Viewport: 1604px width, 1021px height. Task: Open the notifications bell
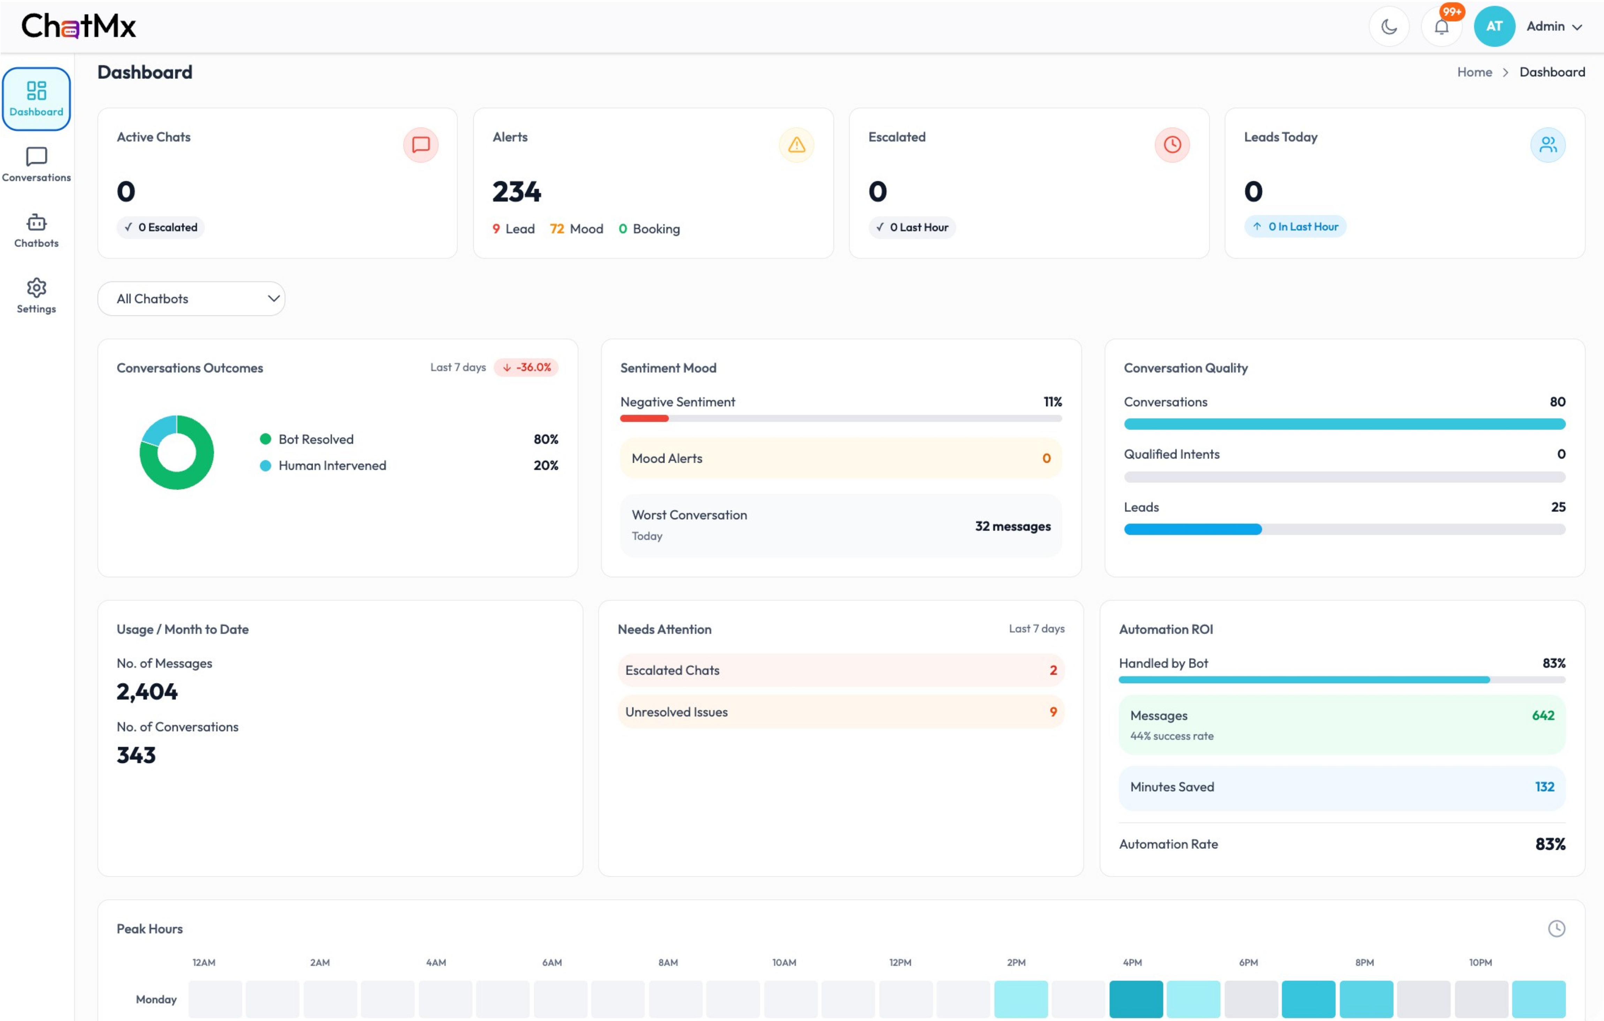pos(1441,27)
